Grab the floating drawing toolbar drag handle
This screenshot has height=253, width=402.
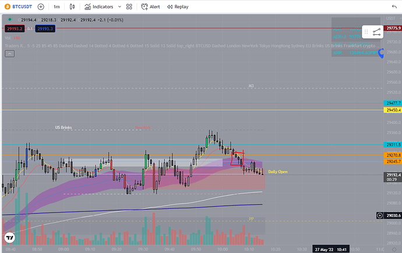(366, 32)
